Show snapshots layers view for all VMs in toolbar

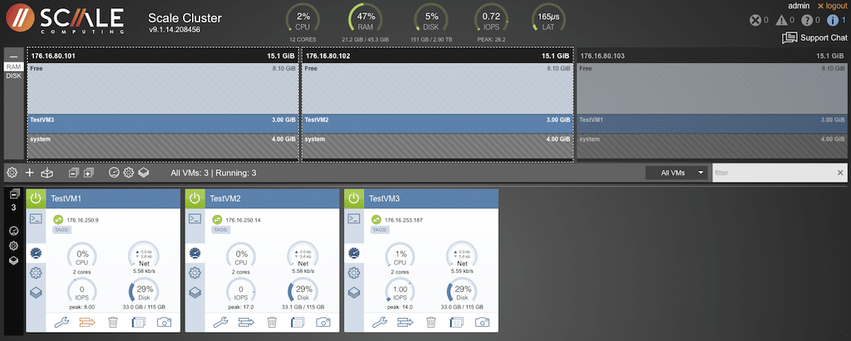point(143,173)
